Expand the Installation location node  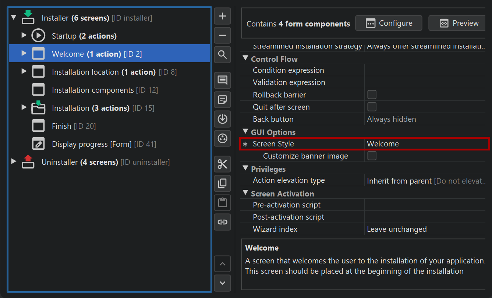(x=24, y=71)
